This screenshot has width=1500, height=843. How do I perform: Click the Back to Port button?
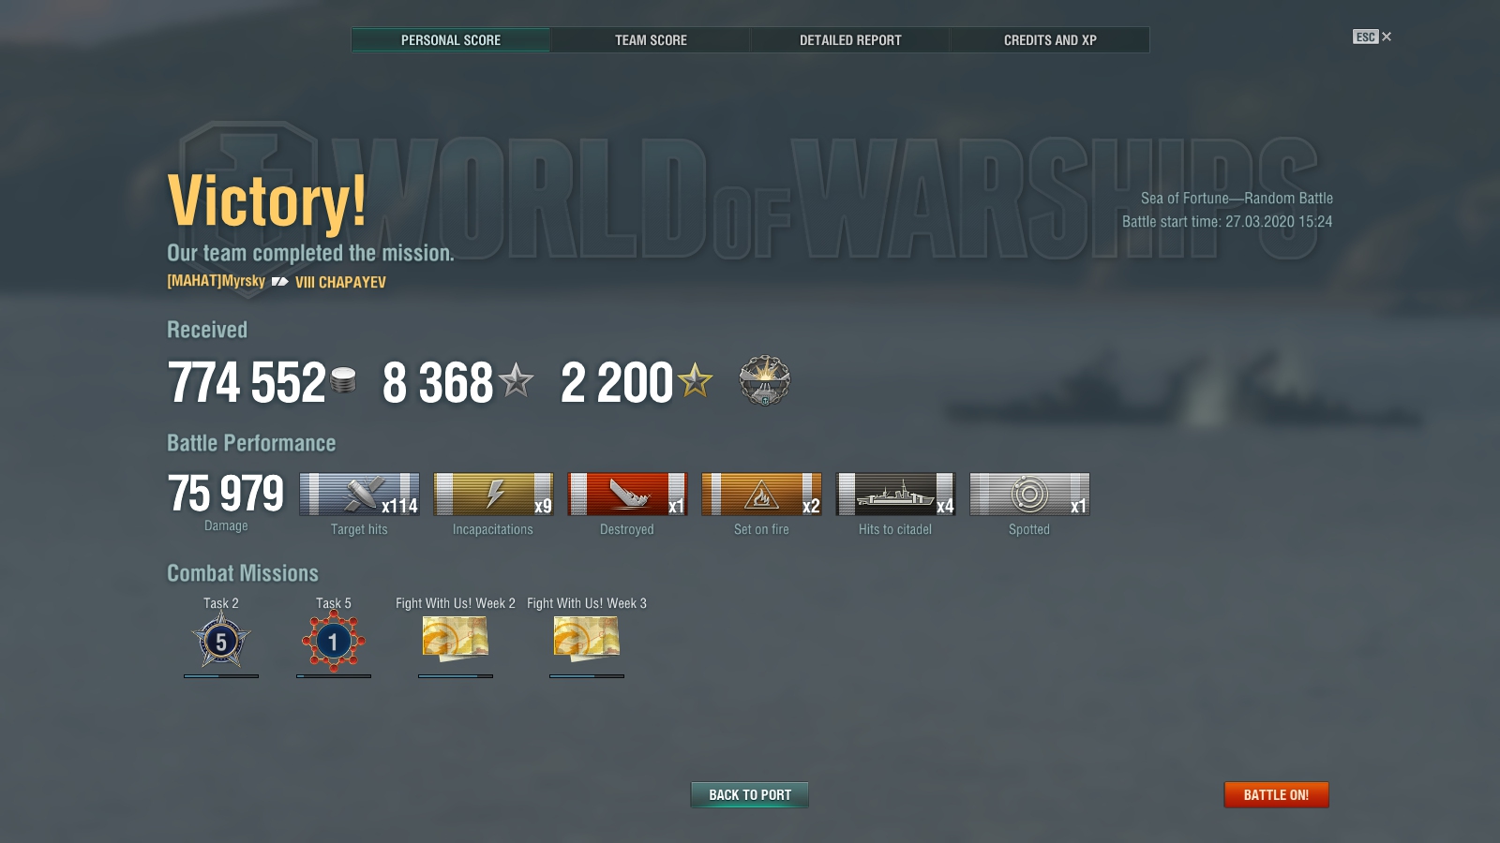click(x=750, y=795)
